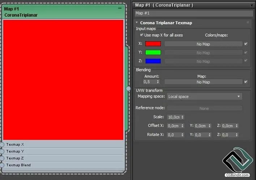
Task: Click the Offset Z spinner arrows
Action: click(237, 126)
